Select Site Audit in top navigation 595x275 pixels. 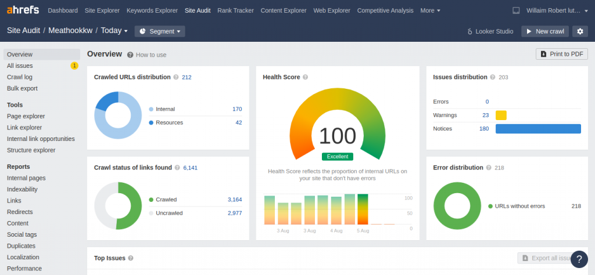[198, 10]
